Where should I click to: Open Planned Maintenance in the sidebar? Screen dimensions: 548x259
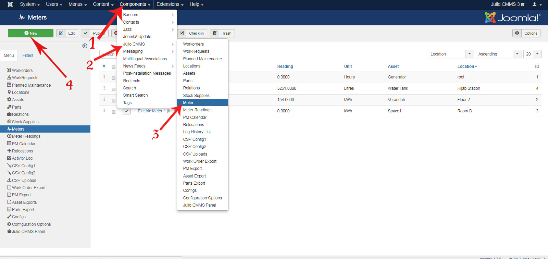point(29,85)
